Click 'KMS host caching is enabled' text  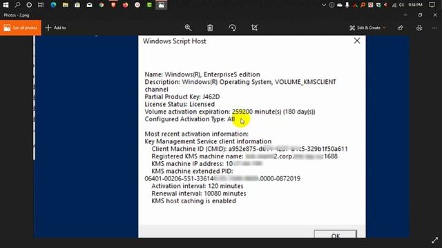[x=193, y=201]
